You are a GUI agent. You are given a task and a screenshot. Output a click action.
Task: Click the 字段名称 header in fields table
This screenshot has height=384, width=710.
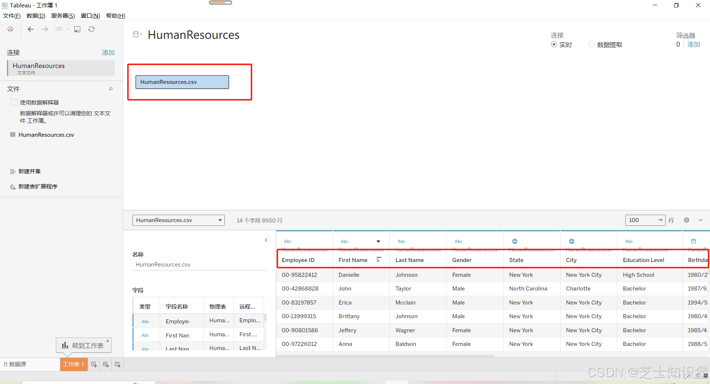click(x=177, y=306)
